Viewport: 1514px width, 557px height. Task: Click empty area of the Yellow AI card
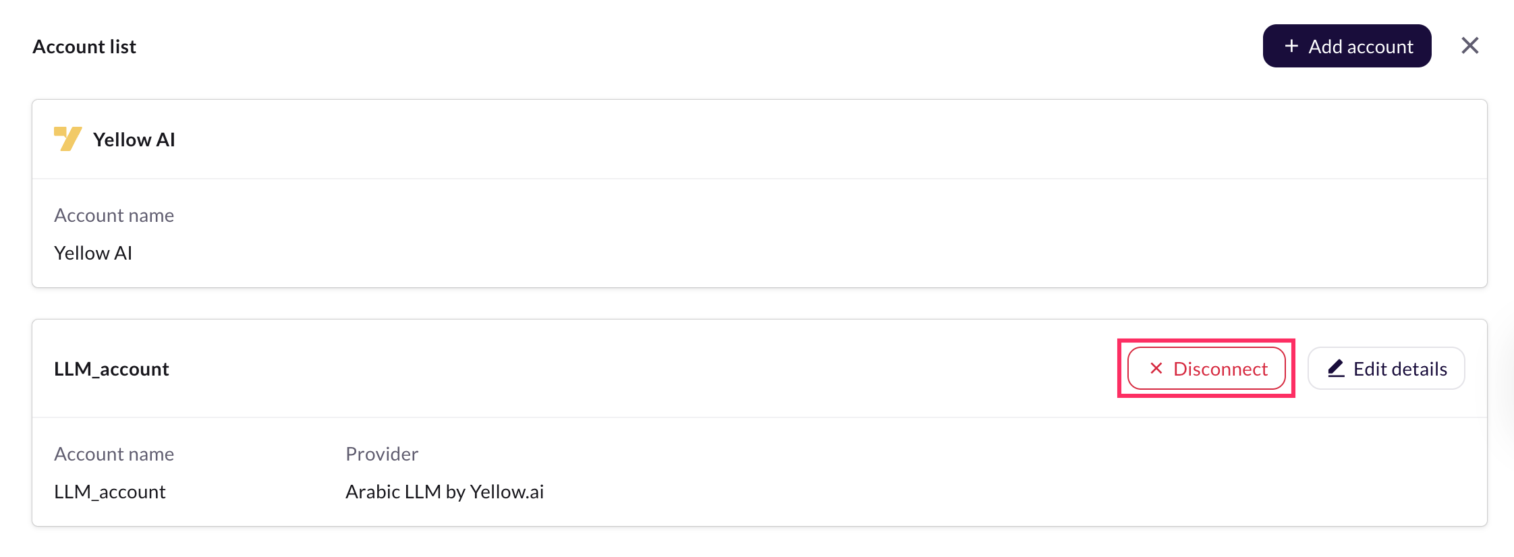tap(810, 233)
